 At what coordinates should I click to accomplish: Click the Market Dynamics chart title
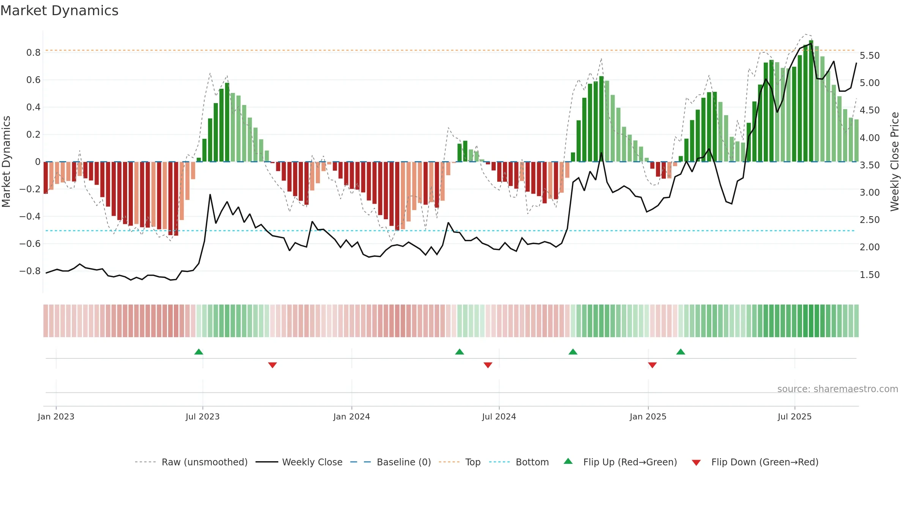[x=59, y=11]
